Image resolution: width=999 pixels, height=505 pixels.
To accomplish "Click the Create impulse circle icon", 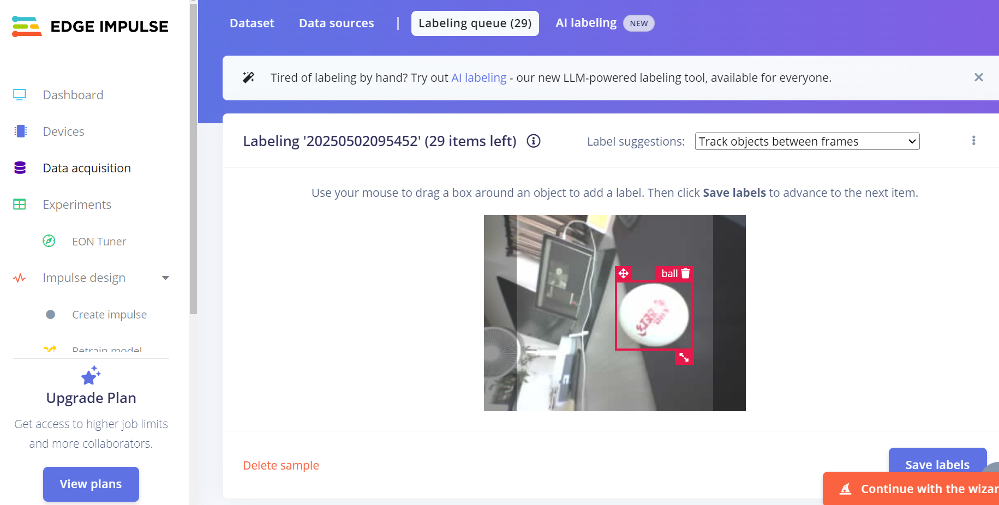I will pyautogui.click(x=51, y=315).
